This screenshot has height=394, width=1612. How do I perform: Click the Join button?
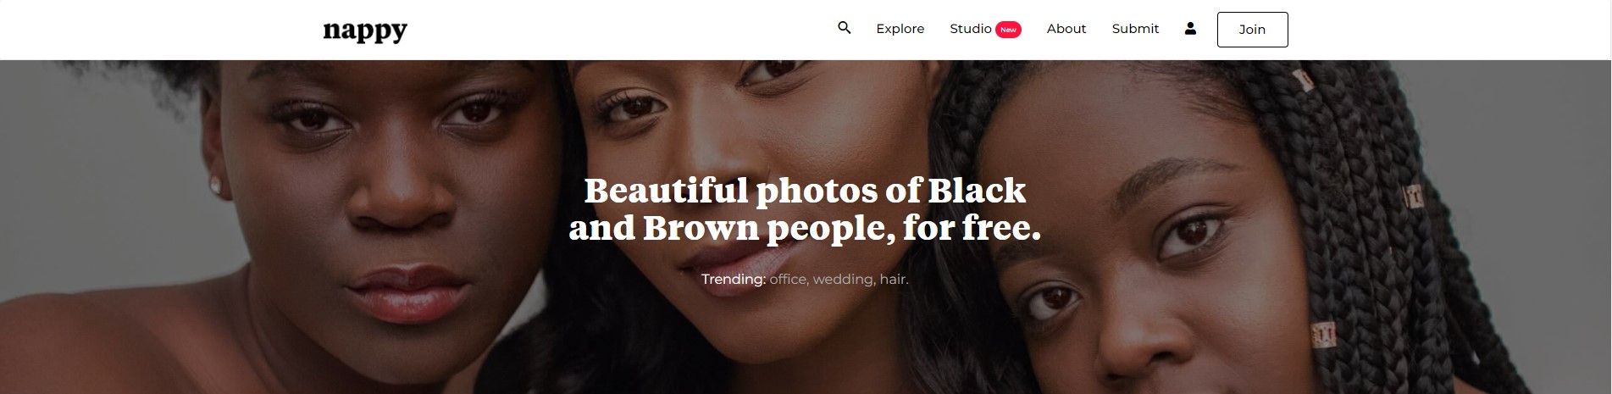1252,30
